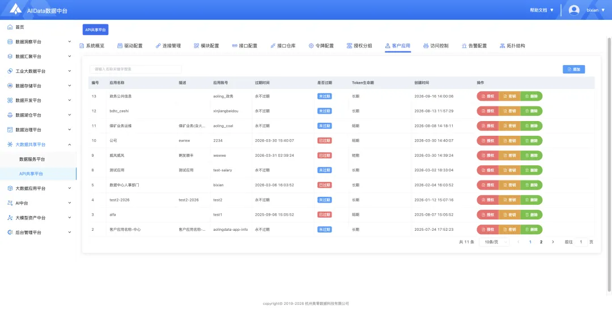Click the 驱动配置 tab icon

point(120,46)
